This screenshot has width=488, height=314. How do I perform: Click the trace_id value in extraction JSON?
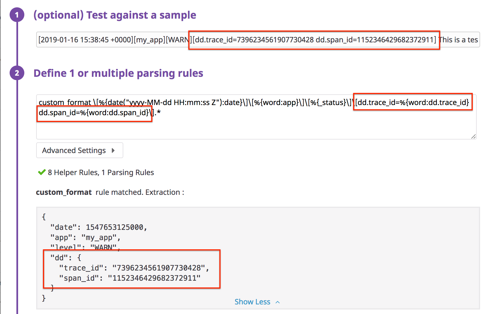159,268
